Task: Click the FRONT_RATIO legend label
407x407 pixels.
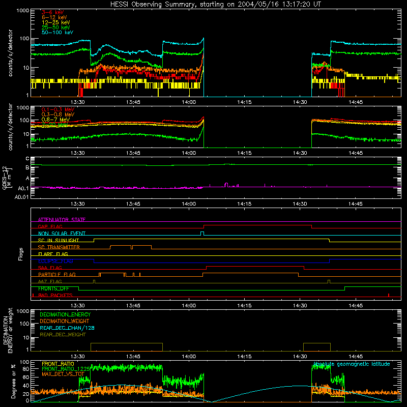Action: click(58, 364)
